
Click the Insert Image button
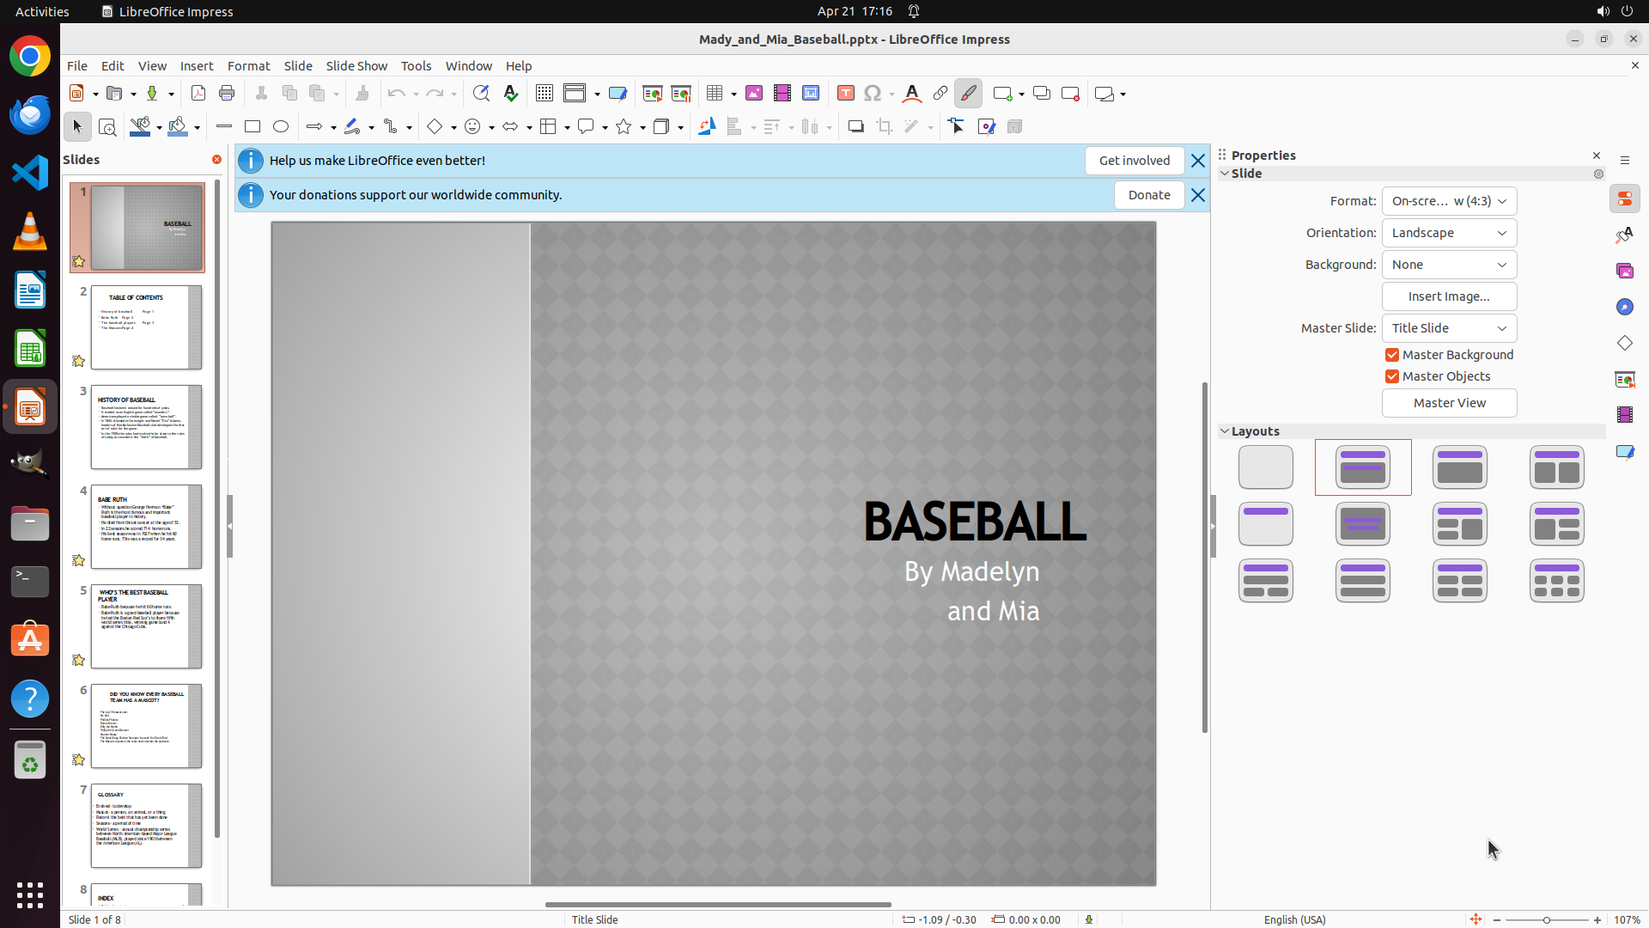1449,296
